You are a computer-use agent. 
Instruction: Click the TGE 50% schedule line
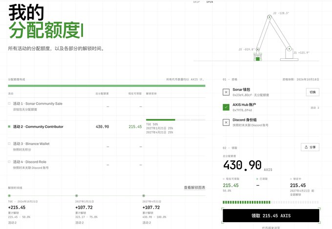tap(152, 124)
